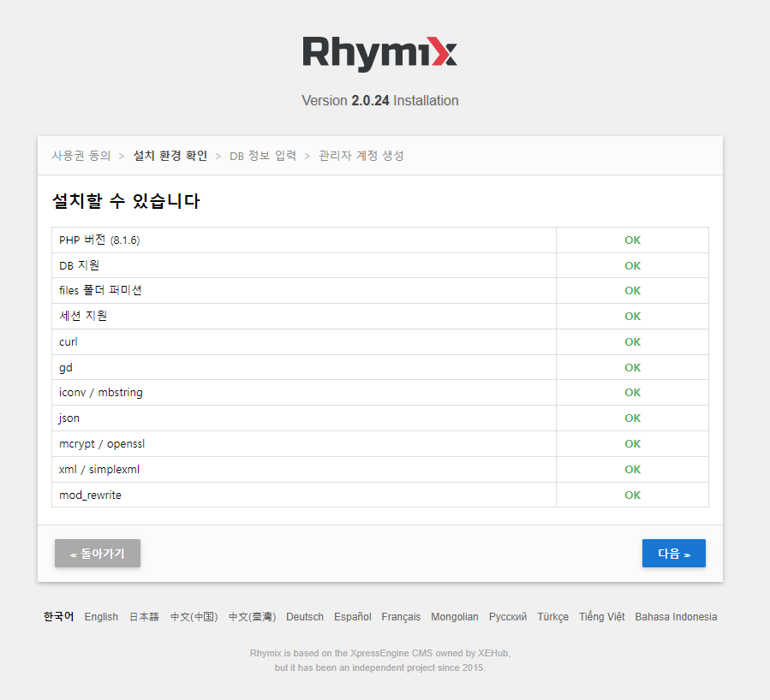Click the DB 지원 row label

coord(79,265)
